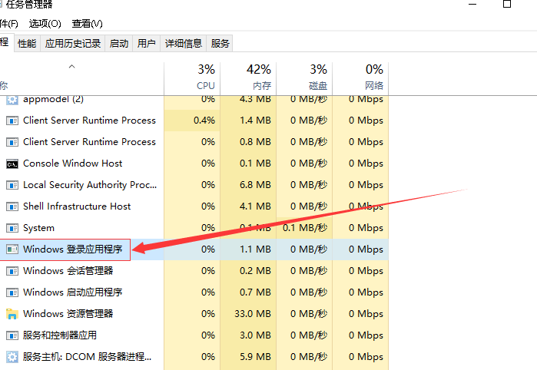The width and height of the screenshot is (537, 370).
Task: Click the Windows 登录应用程序 icon
Action: [x=12, y=249]
